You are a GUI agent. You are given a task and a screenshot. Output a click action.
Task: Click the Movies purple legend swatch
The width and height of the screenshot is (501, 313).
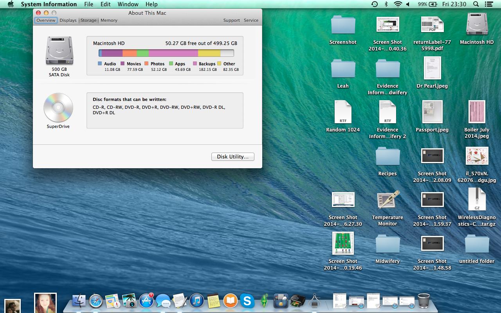tap(123, 63)
